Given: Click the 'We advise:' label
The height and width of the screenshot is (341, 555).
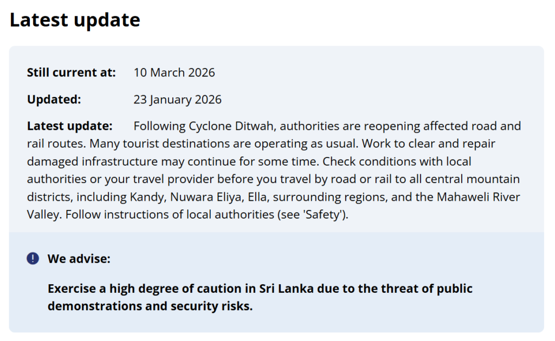Looking at the screenshot, I should click(79, 259).
